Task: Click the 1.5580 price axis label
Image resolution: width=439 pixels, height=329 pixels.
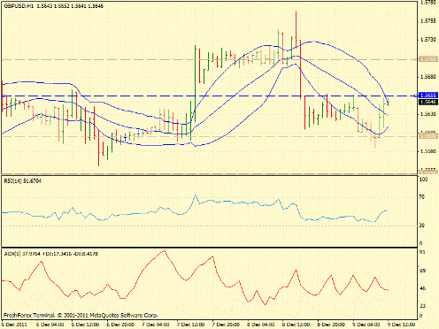Action: tap(428, 151)
